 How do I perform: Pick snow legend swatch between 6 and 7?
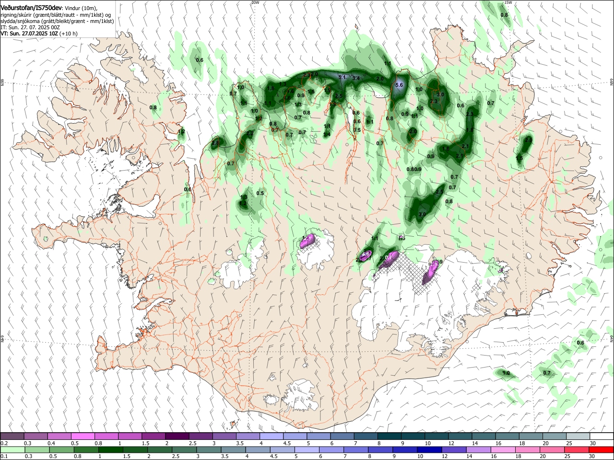click(342, 437)
